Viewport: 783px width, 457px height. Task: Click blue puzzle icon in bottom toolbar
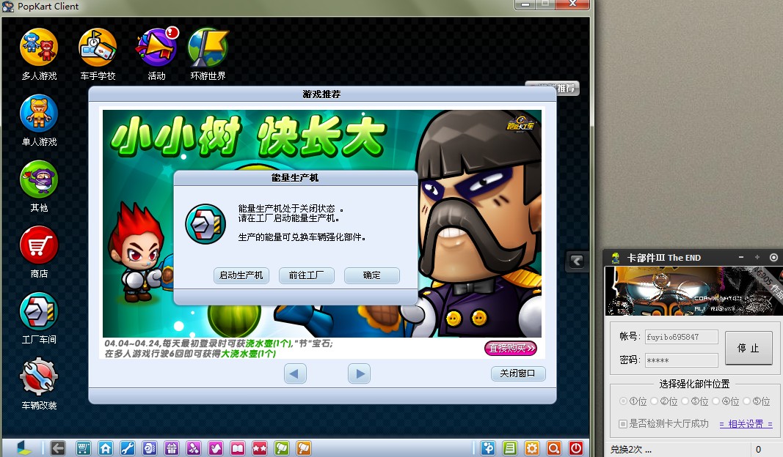tap(488, 448)
